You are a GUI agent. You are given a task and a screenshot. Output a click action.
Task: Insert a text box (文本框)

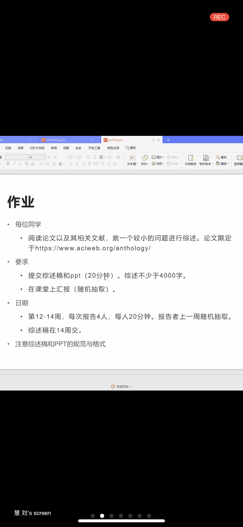132,160
